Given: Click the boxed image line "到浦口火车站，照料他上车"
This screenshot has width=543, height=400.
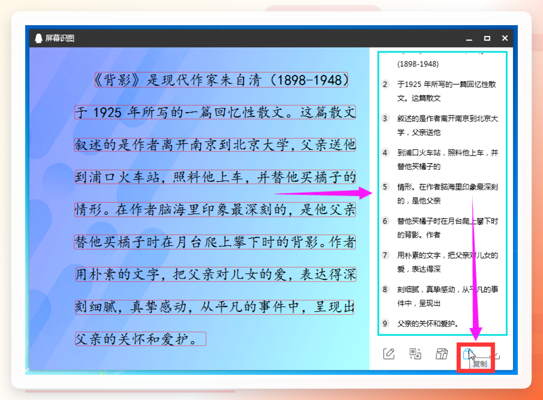Looking at the screenshot, I should (x=216, y=177).
